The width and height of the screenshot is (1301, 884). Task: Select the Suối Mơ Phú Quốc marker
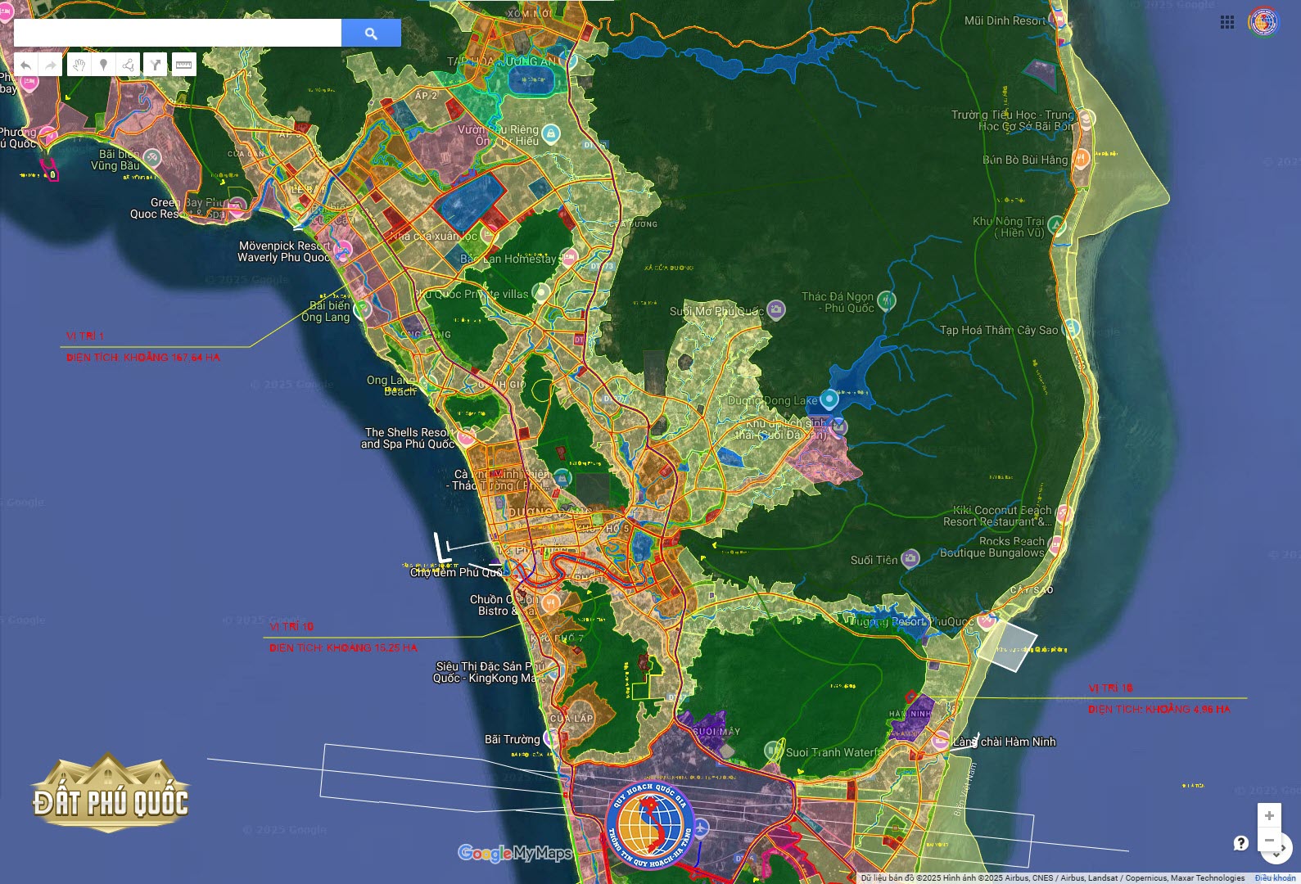[776, 309]
